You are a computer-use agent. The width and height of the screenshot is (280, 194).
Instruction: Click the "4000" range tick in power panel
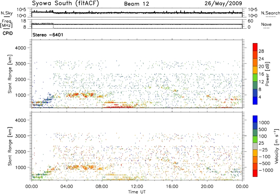tap(20, 48)
